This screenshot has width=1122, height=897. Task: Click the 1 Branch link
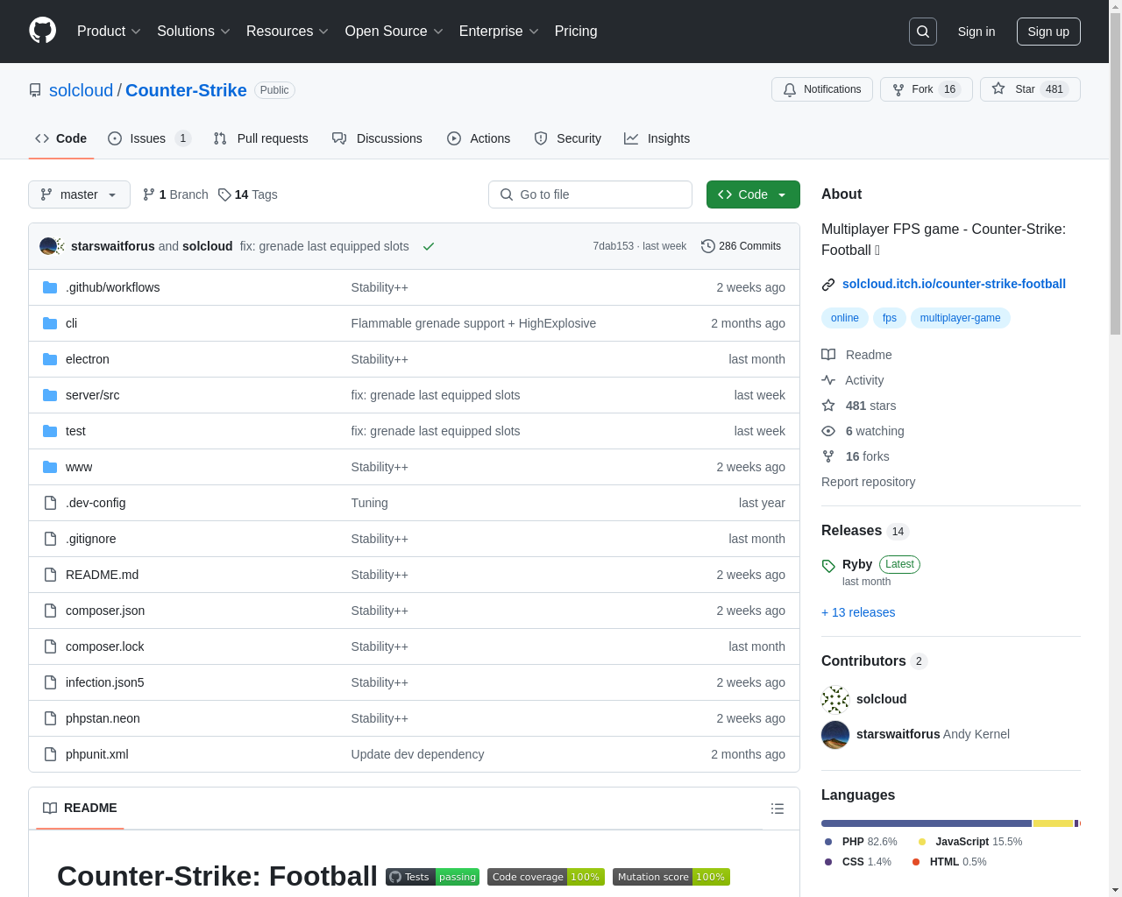tap(175, 194)
